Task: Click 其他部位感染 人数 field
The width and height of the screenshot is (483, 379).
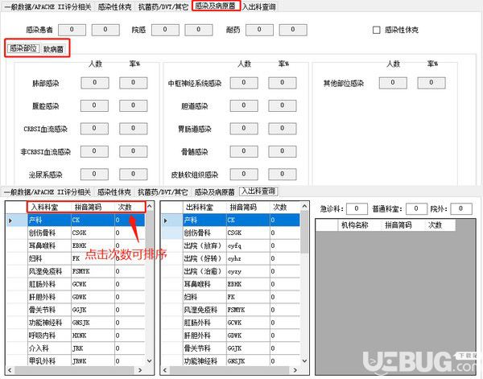Action: click(393, 83)
